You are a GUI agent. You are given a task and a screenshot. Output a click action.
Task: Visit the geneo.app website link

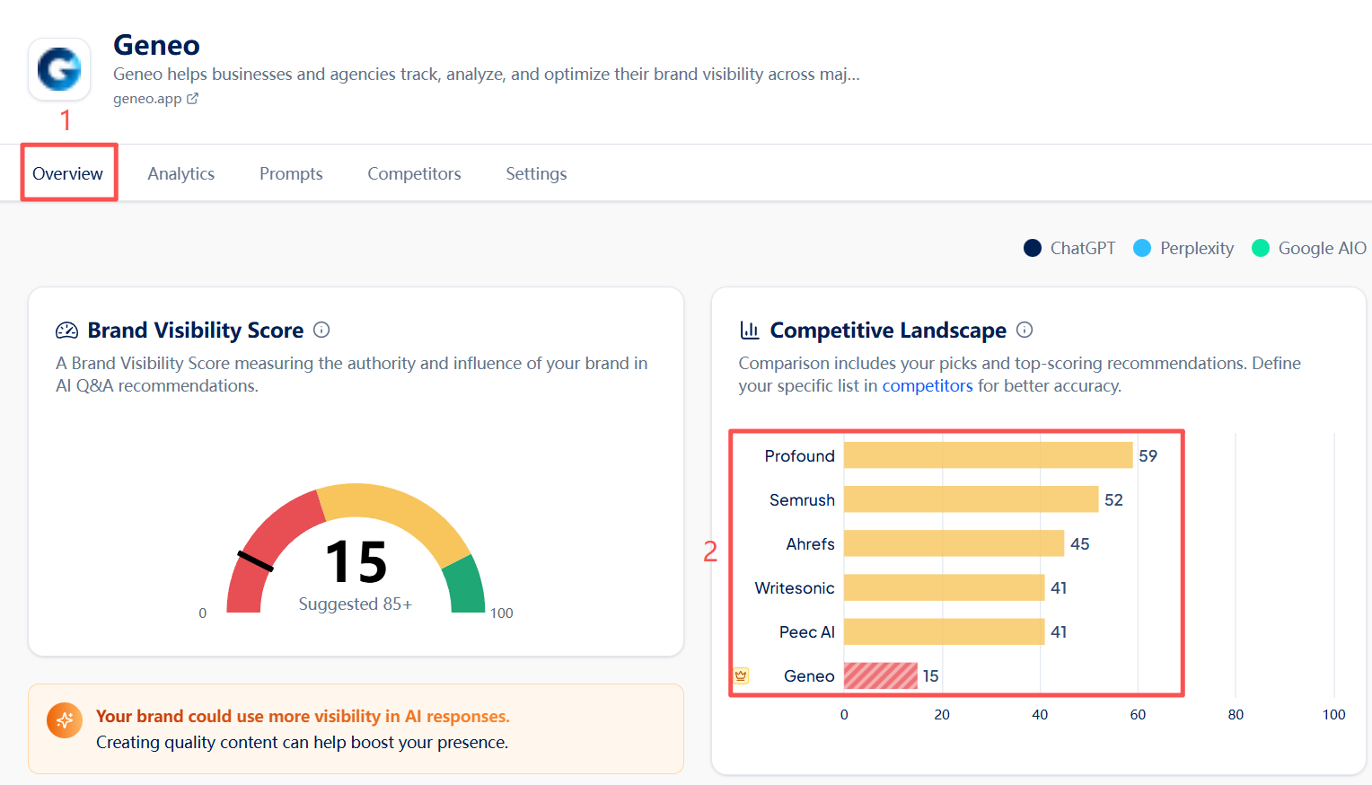tap(146, 98)
